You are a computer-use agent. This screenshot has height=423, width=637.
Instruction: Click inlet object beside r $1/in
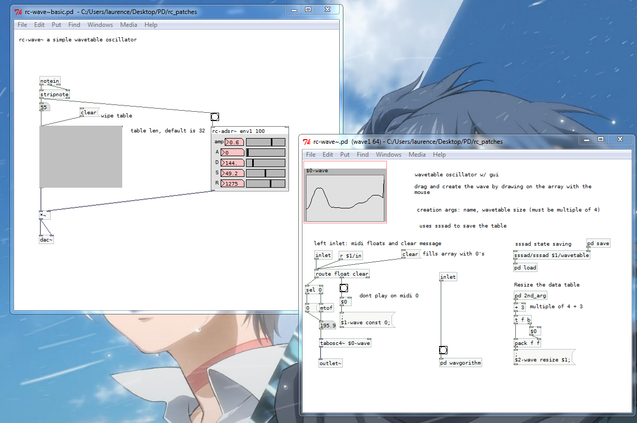(x=323, y=255)
